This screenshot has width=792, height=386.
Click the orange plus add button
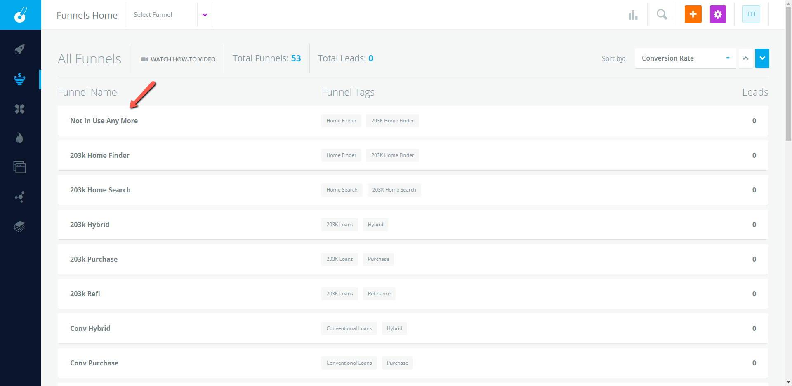pyautogui.click(x=693, y=14)
